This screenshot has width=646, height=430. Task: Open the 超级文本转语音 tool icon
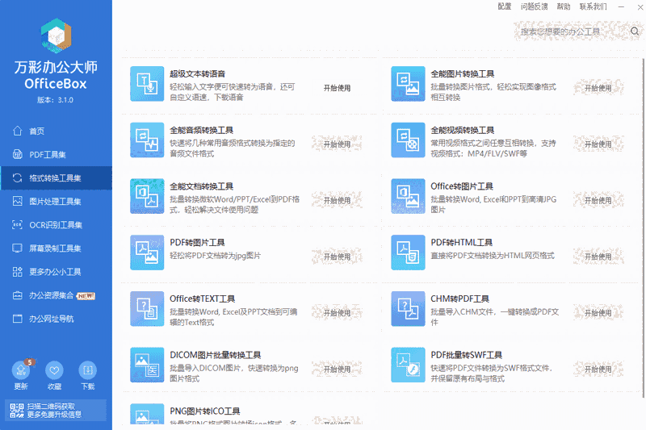pyautogui.click(x=147, y=84)
